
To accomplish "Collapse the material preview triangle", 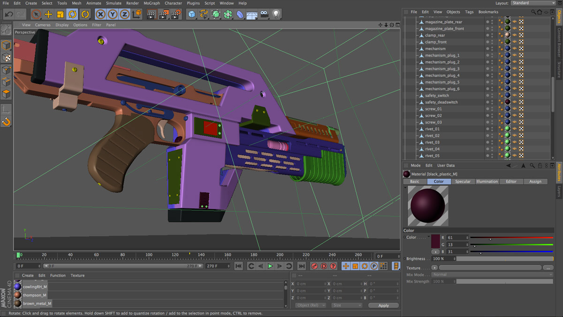I will pos(405,188).
